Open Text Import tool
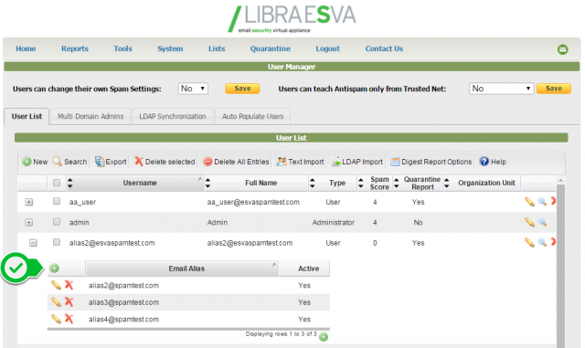 click(301, 162)
